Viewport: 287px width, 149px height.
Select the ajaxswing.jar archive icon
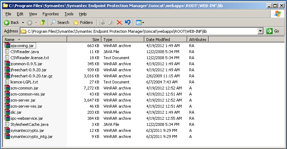coord(7,46)
